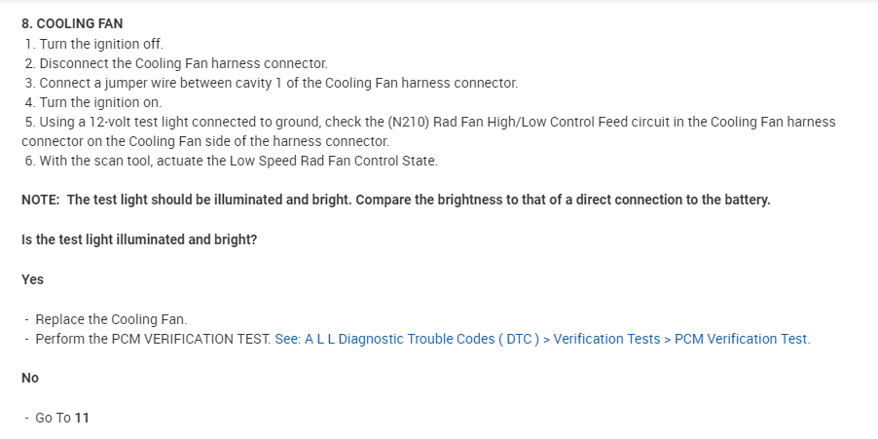The width and height of the screenshot is (878, 439).
Task: Click the "Go To 11" instruction
Action: click(x=61, y=418)
